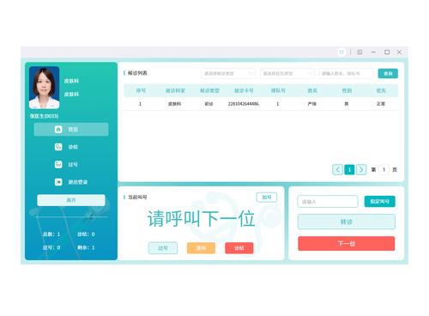Screen dimensions: 429x316
Task: Select the first patient row in waiting list
Action: [261, 104]
